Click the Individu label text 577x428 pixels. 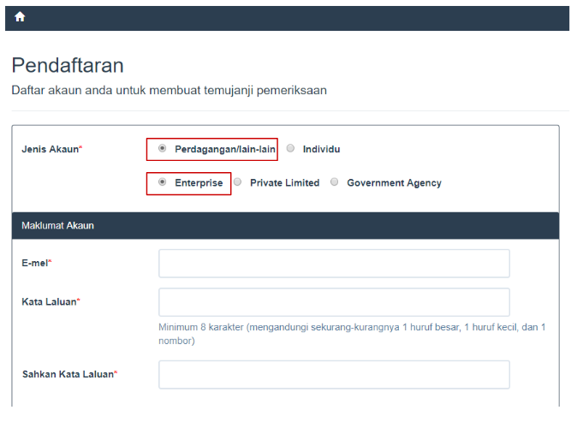tap(321, 149)
